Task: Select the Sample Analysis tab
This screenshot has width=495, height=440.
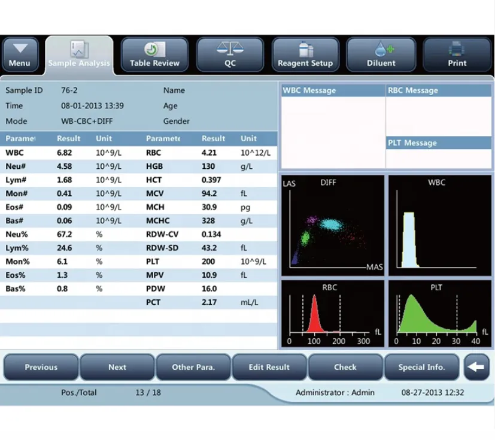Action: click(x=78, y=54)
